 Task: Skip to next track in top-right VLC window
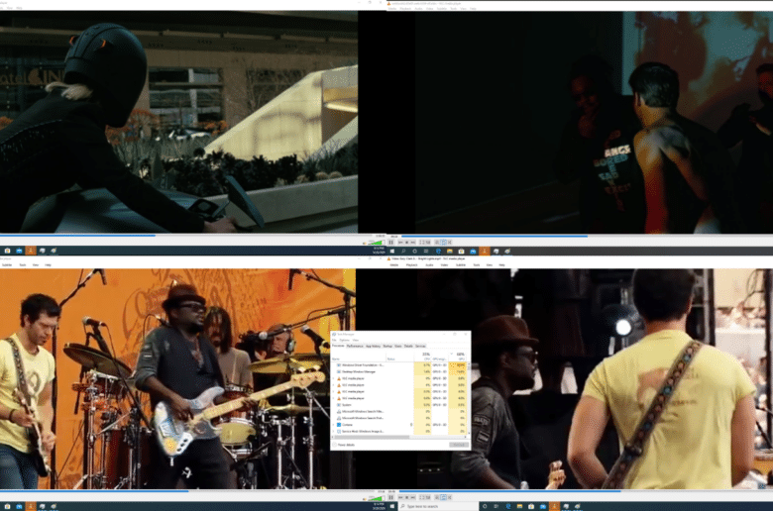point(413,243)
